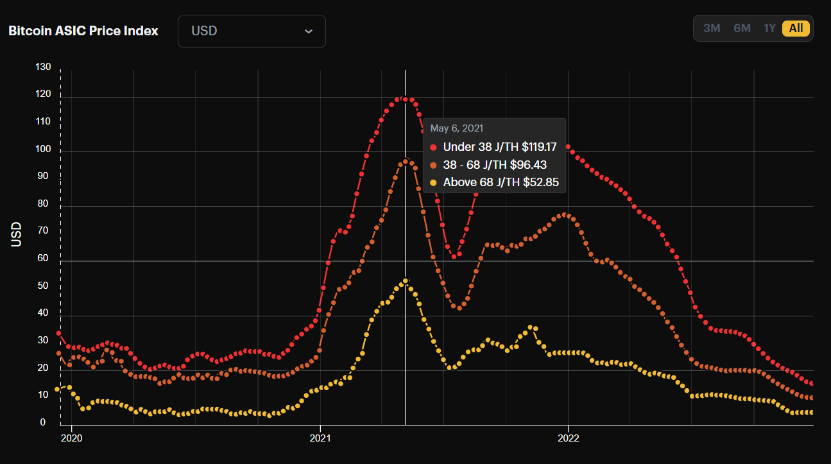Open the USD currency dropdown

pyautogui.click(x=252, y=31)
